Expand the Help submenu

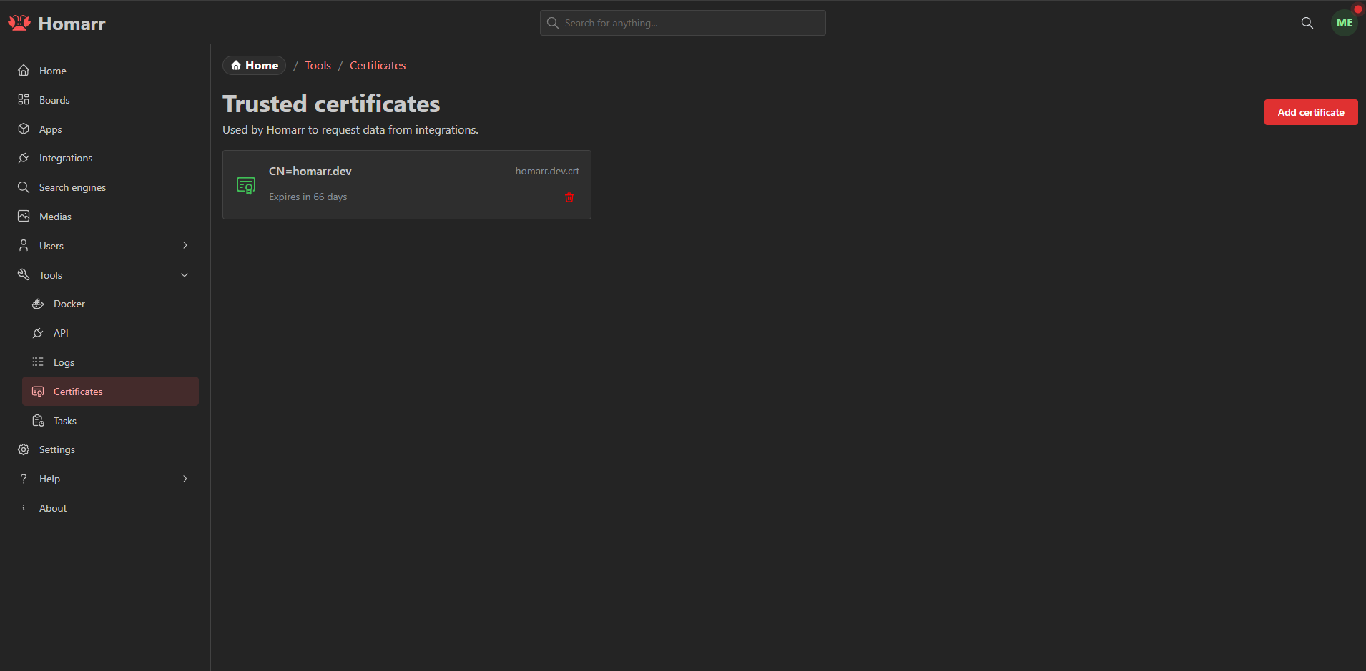[x=185, y=479]
